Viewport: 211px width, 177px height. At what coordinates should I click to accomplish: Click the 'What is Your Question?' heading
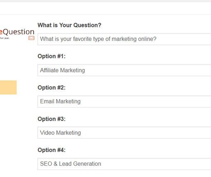(70, 25)
